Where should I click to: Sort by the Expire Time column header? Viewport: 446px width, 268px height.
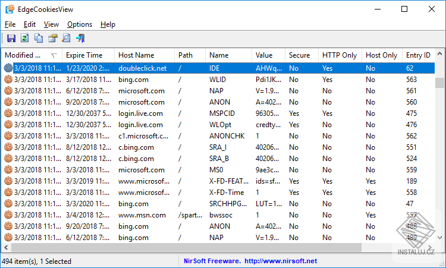(84, 55)
